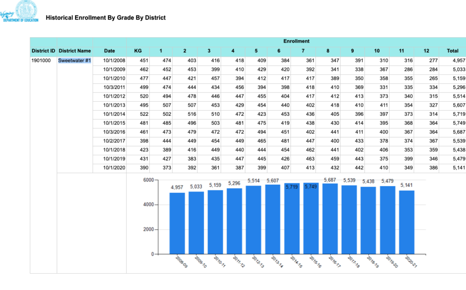Click the 2014-15 bar in the chart
This screenshot has height=290, width=466.
click(292, 219)
